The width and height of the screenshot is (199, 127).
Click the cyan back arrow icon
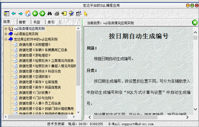14,13
